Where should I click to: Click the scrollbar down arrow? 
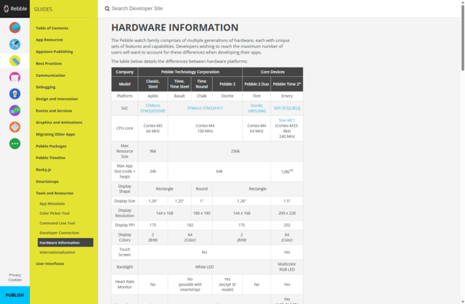click(463, 302)
